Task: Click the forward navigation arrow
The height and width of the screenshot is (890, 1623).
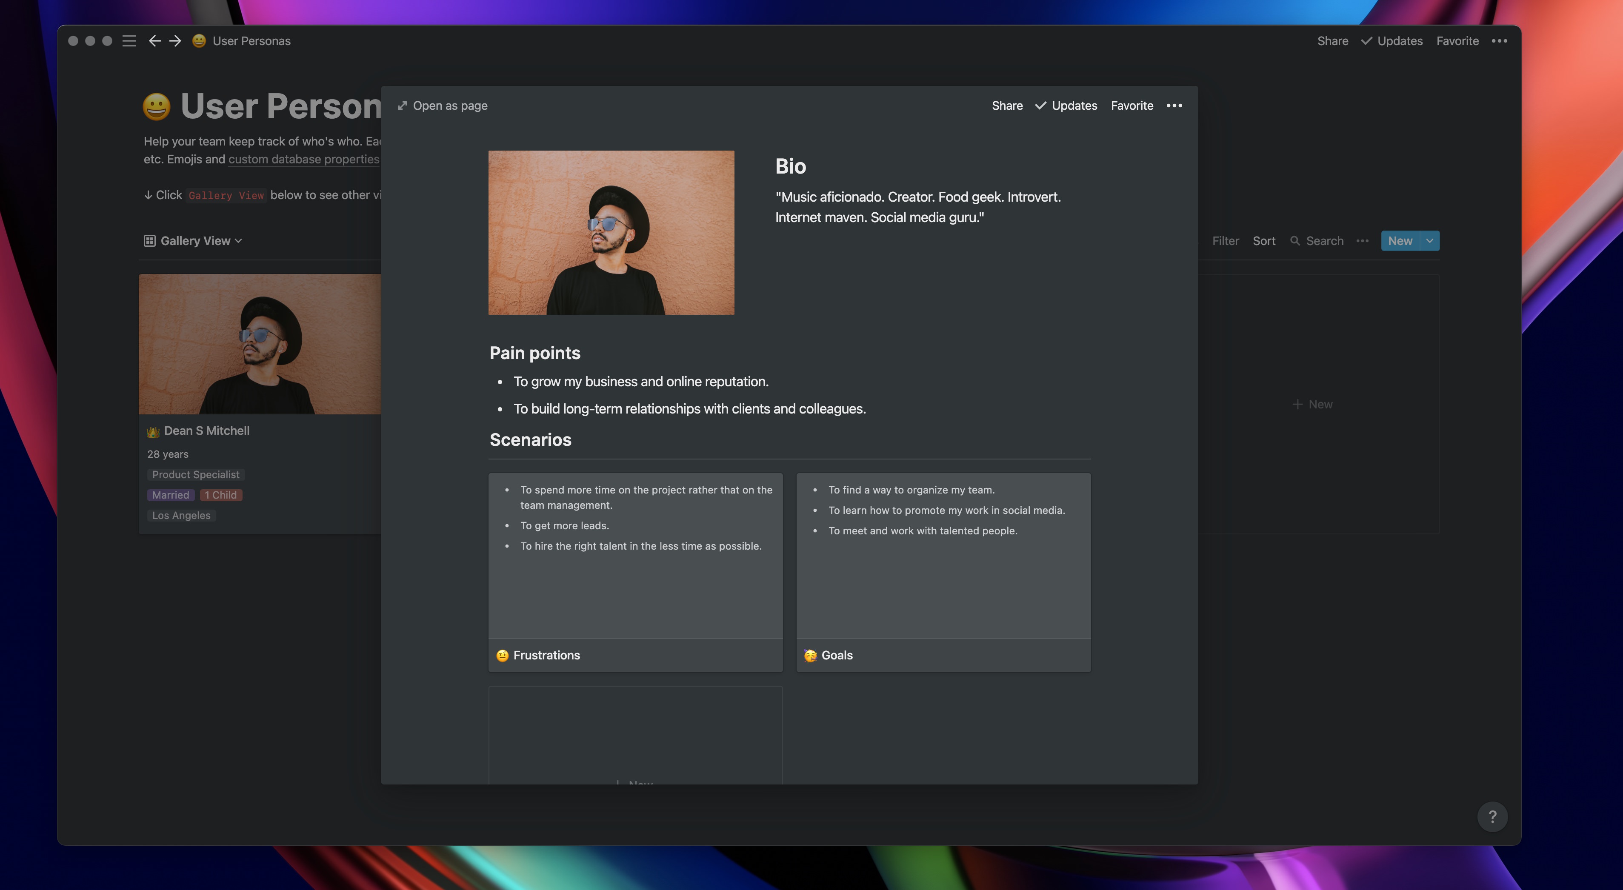Action: point(176,41)
